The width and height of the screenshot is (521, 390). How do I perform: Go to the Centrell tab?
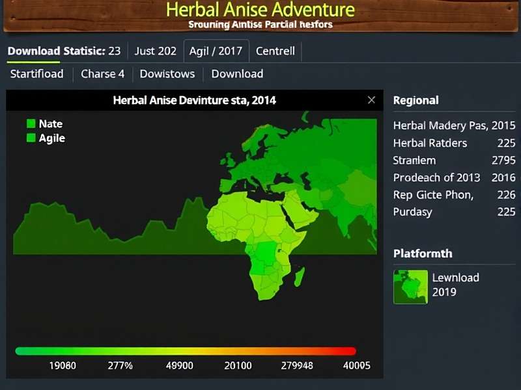275,51
